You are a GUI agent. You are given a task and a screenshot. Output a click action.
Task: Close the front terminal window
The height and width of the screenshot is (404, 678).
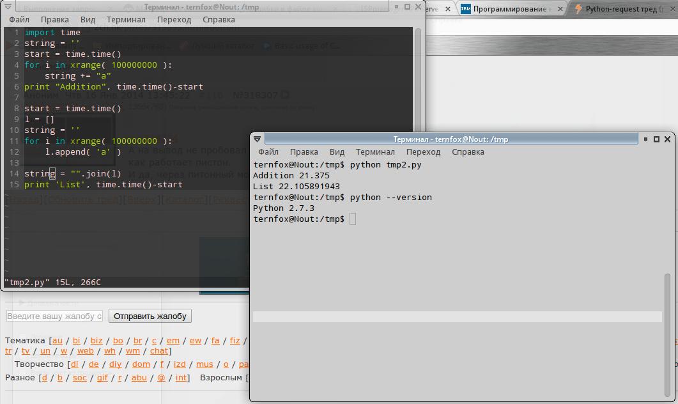667,139
